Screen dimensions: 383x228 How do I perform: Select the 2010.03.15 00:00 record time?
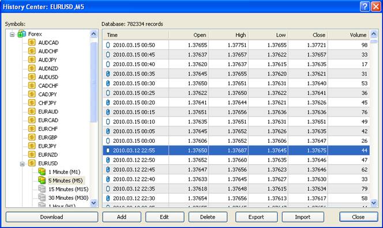134,140
